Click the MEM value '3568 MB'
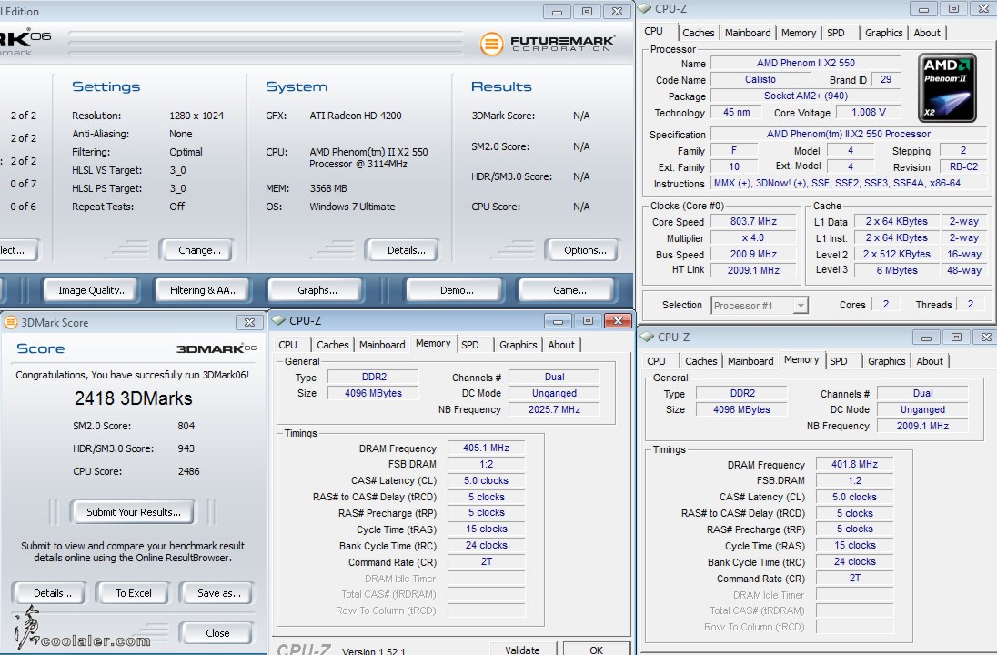Viewport: 997px width, 655px height. click(328, 188)
